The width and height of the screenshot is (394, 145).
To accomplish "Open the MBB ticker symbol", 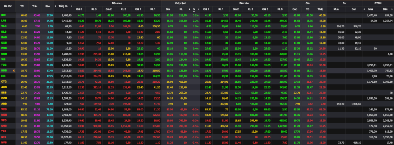I will click(x=4, y=115).
